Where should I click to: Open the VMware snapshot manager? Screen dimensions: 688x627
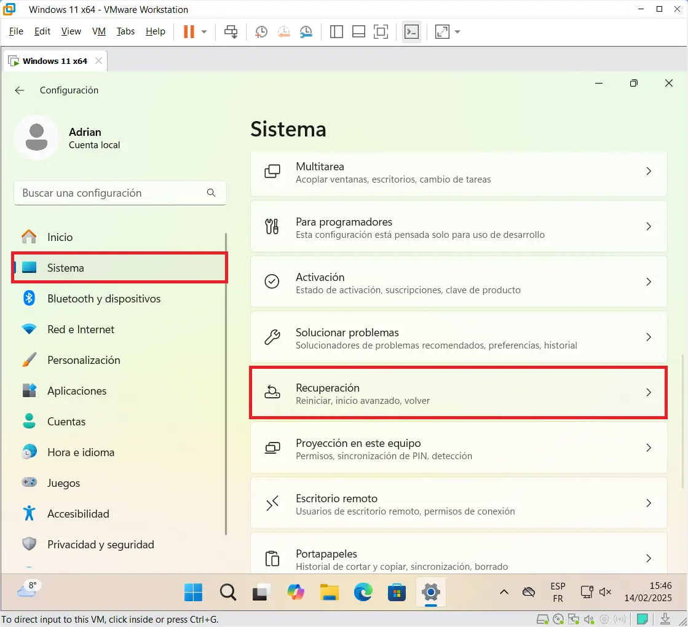click(306, 31)
